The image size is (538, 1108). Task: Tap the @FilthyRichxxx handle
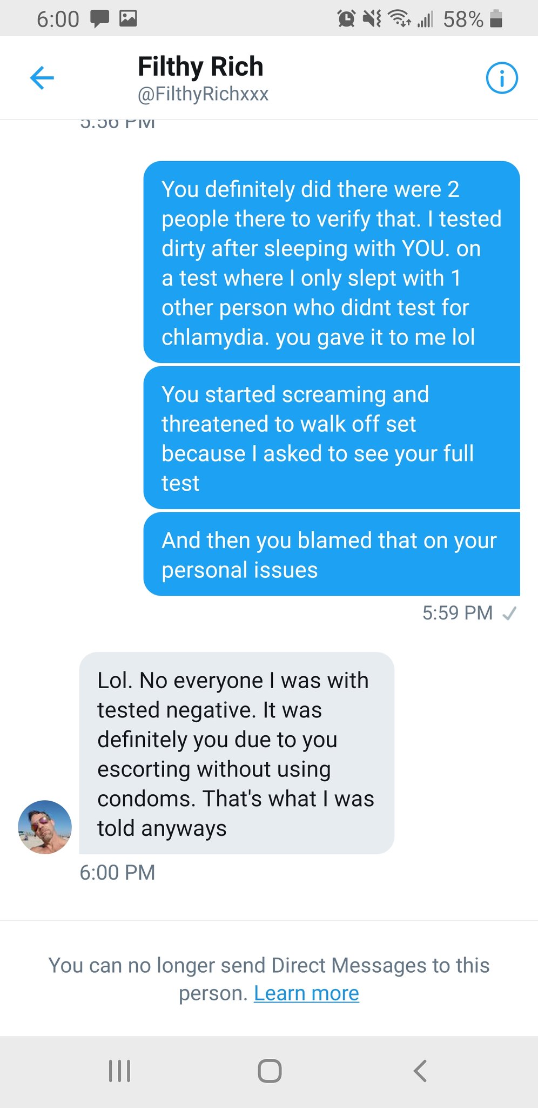coord(203,94)
